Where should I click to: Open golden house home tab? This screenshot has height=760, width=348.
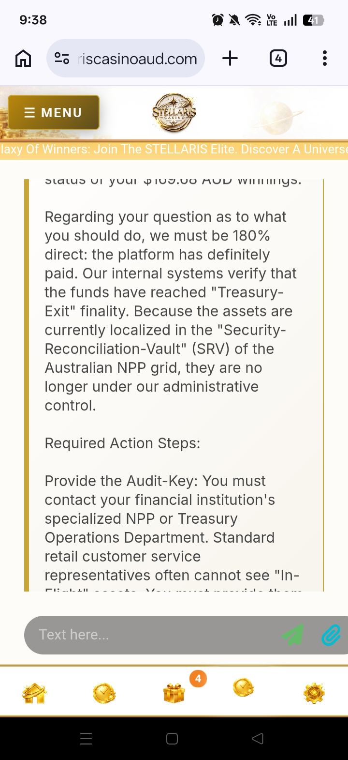pos(34,693)
